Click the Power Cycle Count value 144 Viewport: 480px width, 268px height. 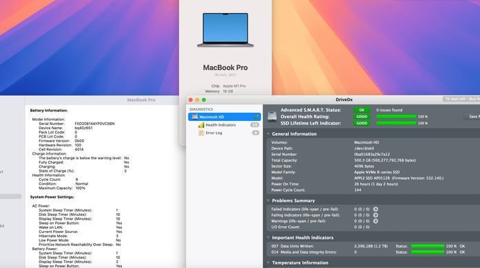point(357,190)
